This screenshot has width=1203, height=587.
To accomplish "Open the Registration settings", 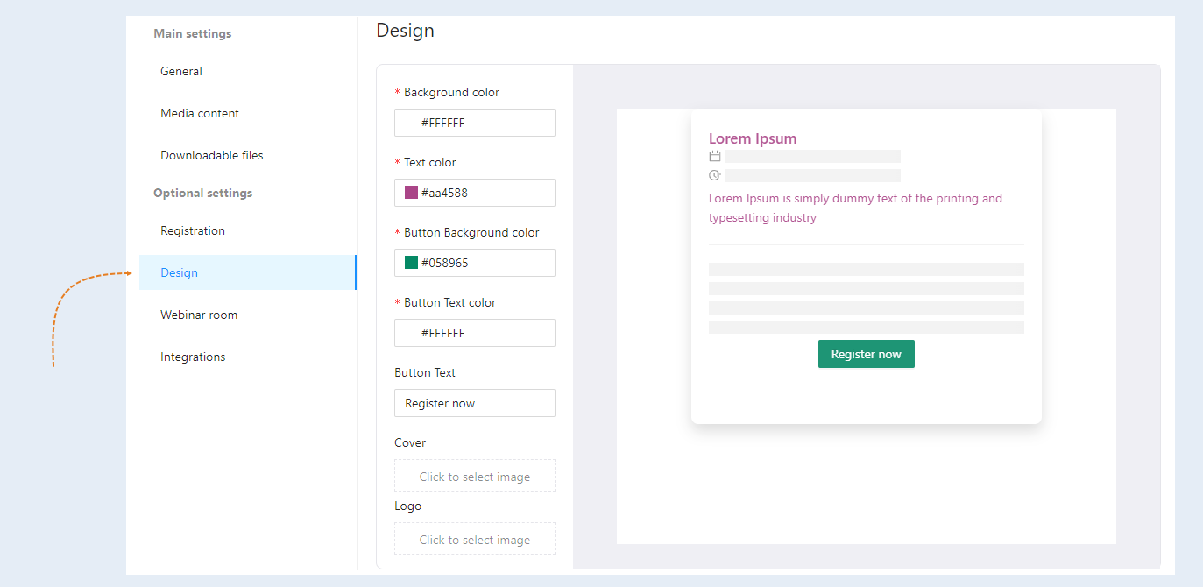I will pos(248,231).
